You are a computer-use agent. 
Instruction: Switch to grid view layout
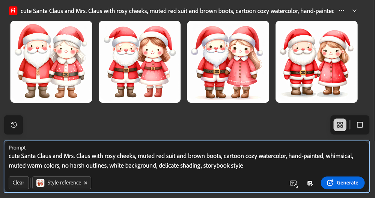pos(340,125)
